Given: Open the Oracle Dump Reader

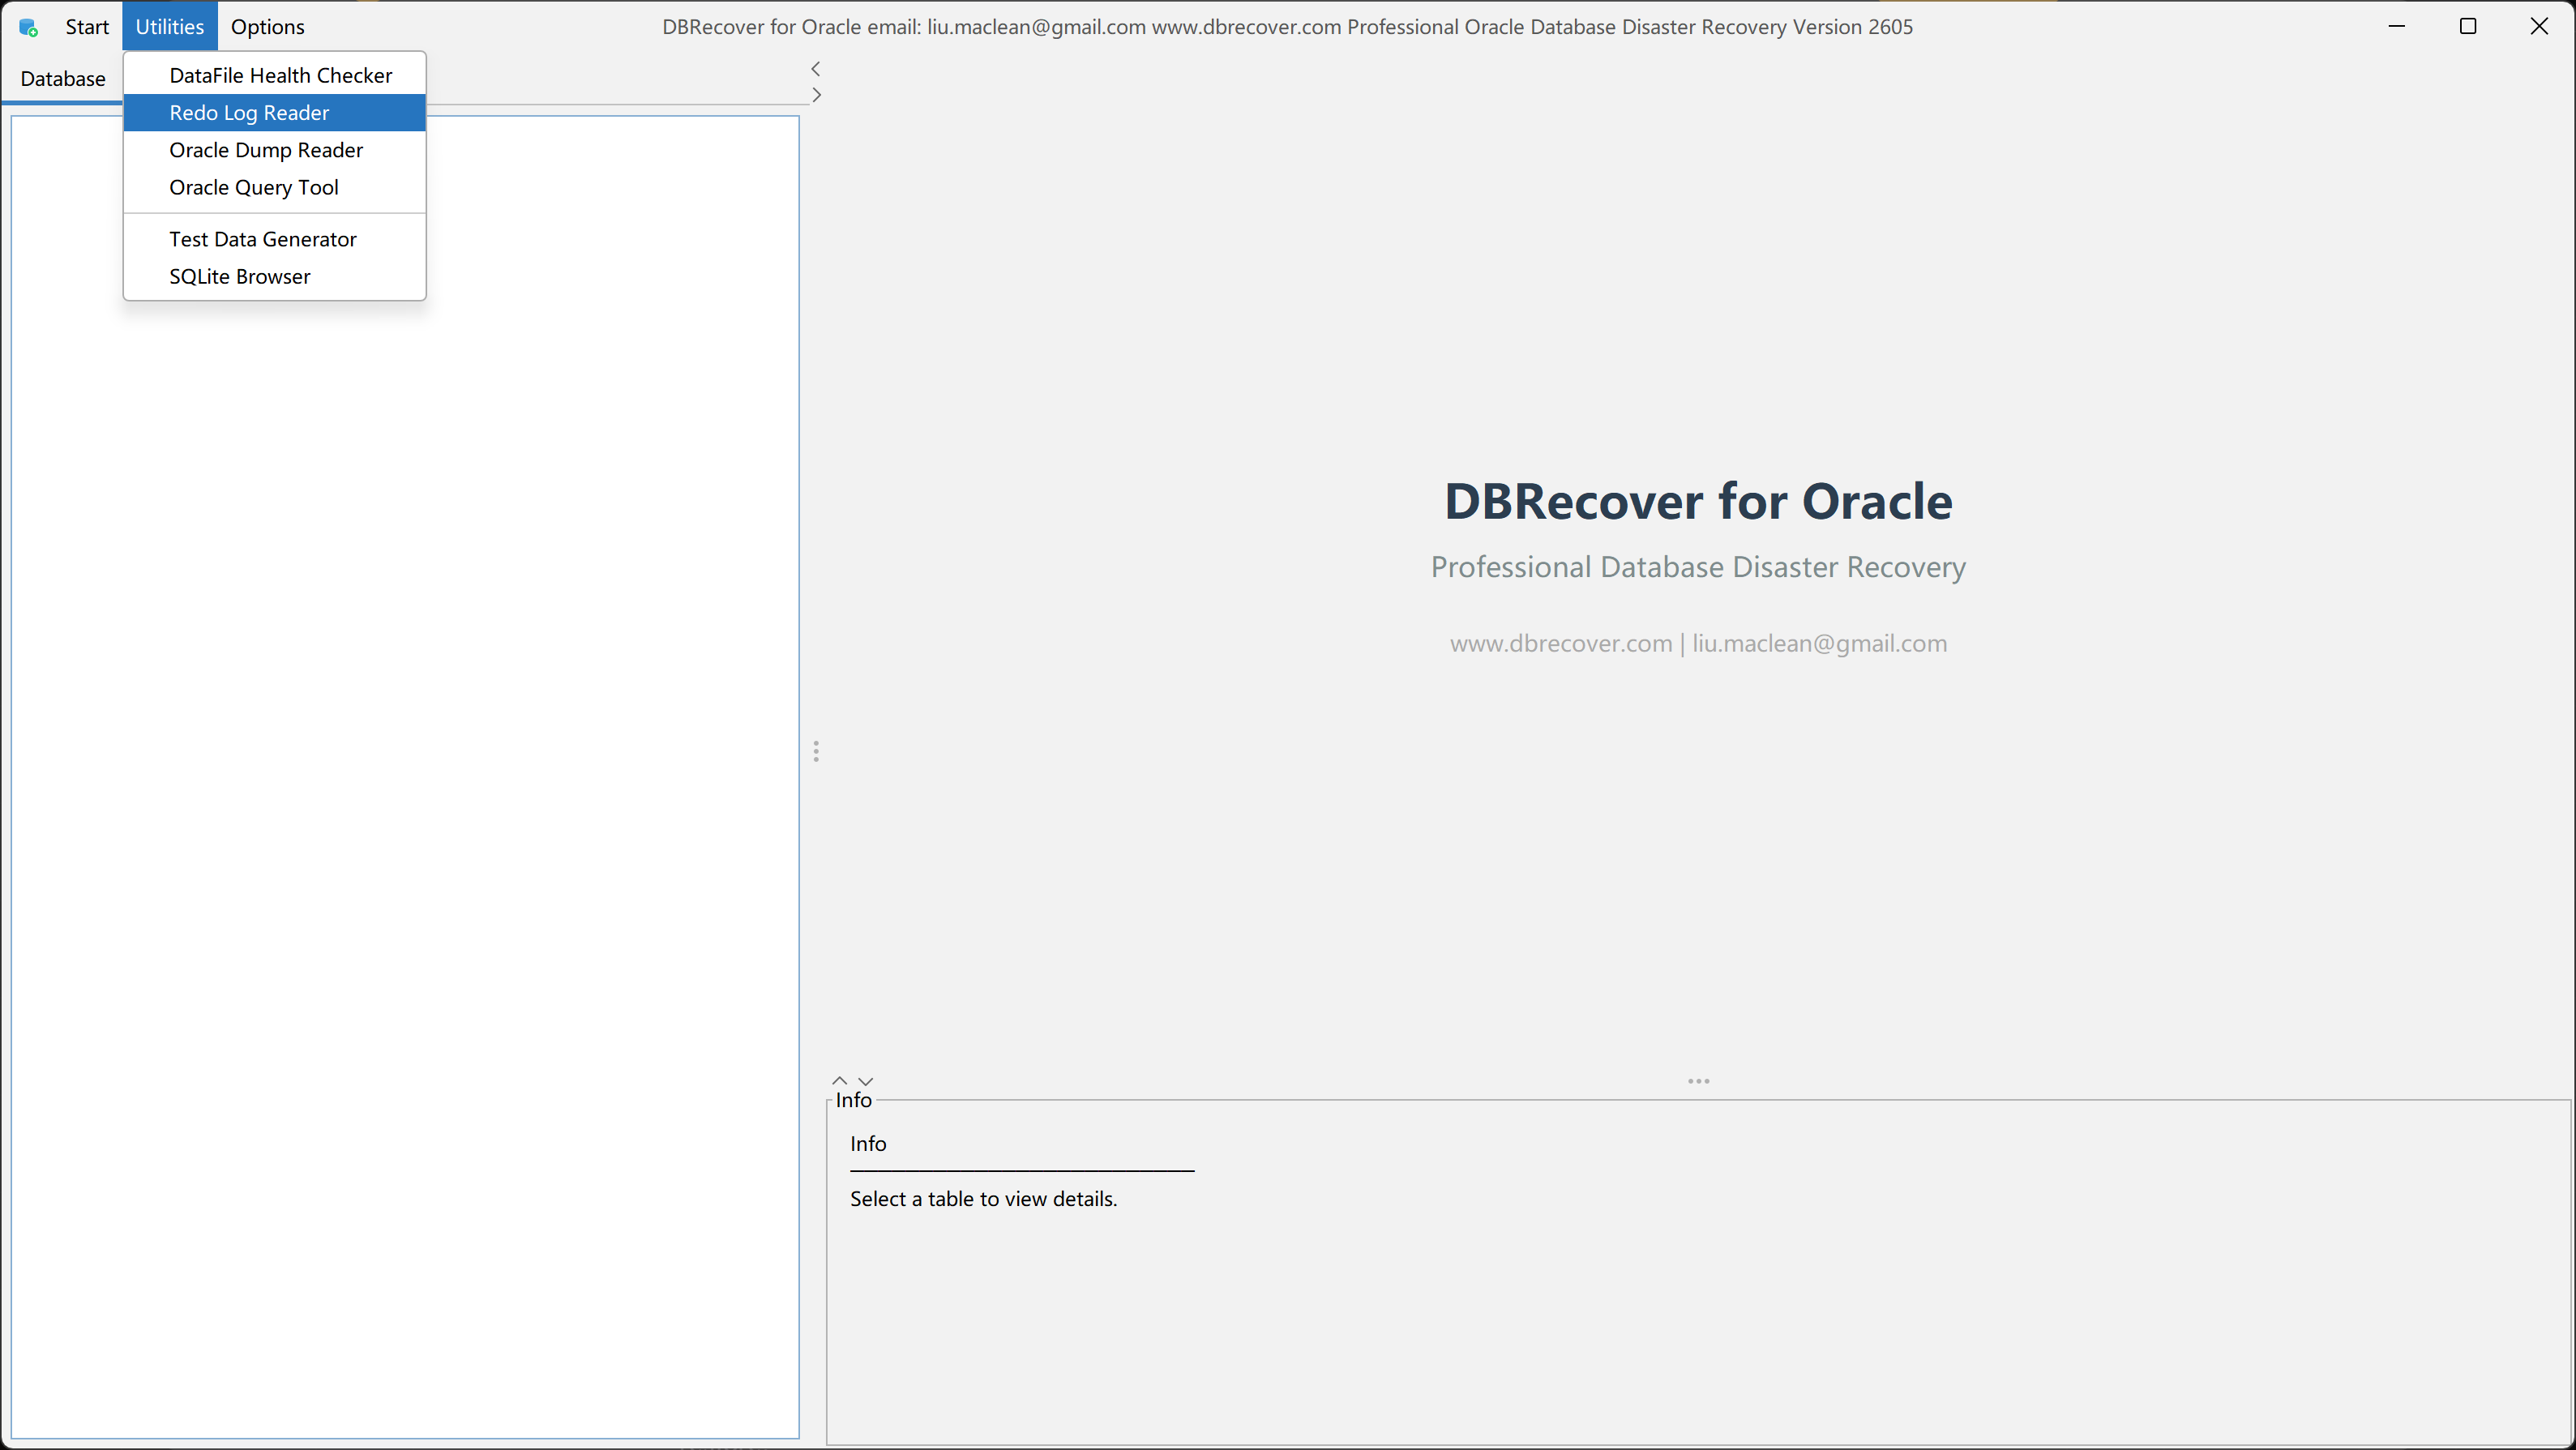Looking at the screenshot, I should click(x=275, y=150).
